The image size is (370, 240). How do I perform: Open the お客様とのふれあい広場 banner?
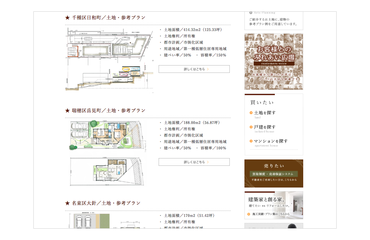(273, 62)
